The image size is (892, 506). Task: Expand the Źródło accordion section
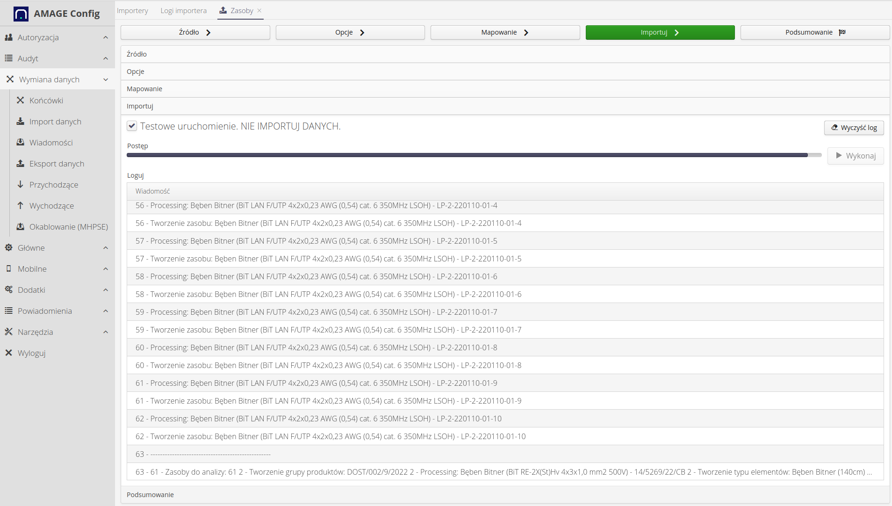[136, 54]
